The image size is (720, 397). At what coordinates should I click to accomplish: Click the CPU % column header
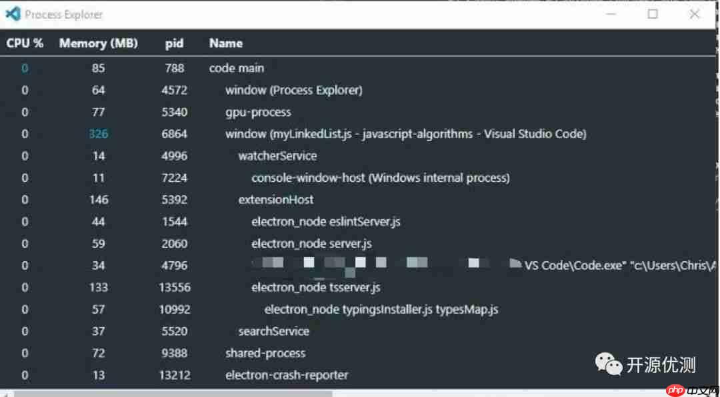(x=25, y=43)
